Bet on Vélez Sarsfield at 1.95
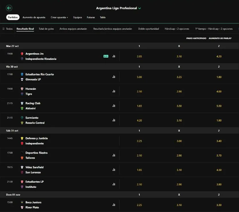 tap(139, 170)
